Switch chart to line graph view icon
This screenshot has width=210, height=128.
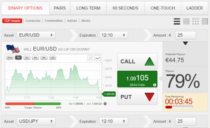[98, 58]
